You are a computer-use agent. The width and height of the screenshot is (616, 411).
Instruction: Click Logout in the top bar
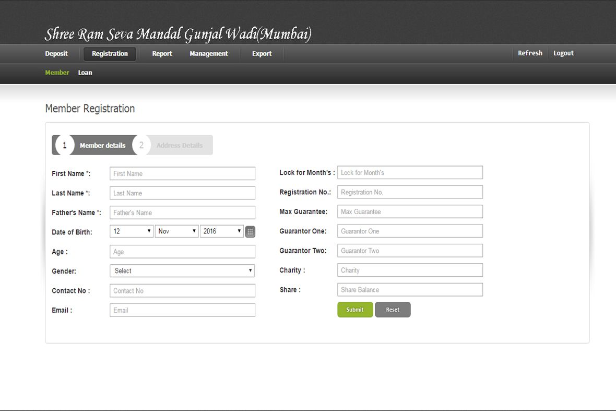563,53
